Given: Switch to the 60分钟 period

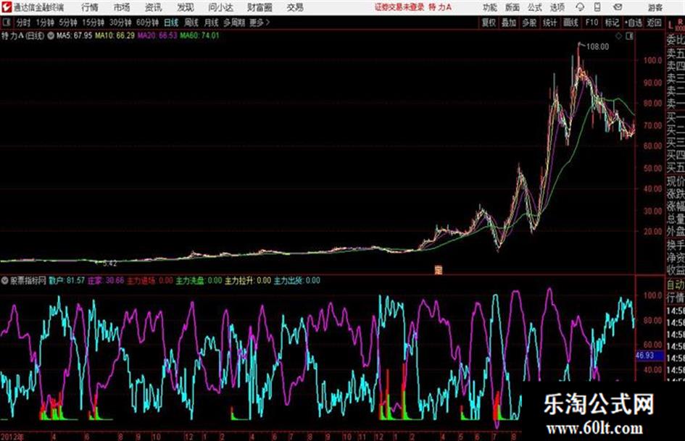Looking at the screenshot, I should click(x=147, y=22).
